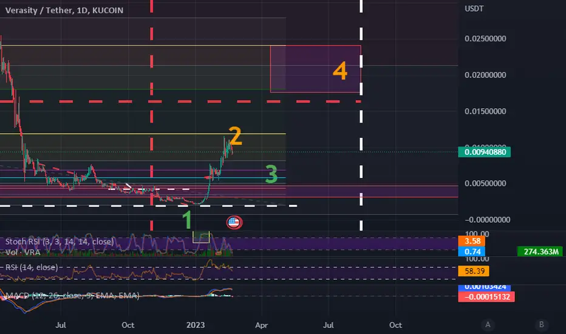This screenshot has height=334, width=566.
Task: Click the blue 0.00103424 MACD value
Action: click(x=485, y=287)
